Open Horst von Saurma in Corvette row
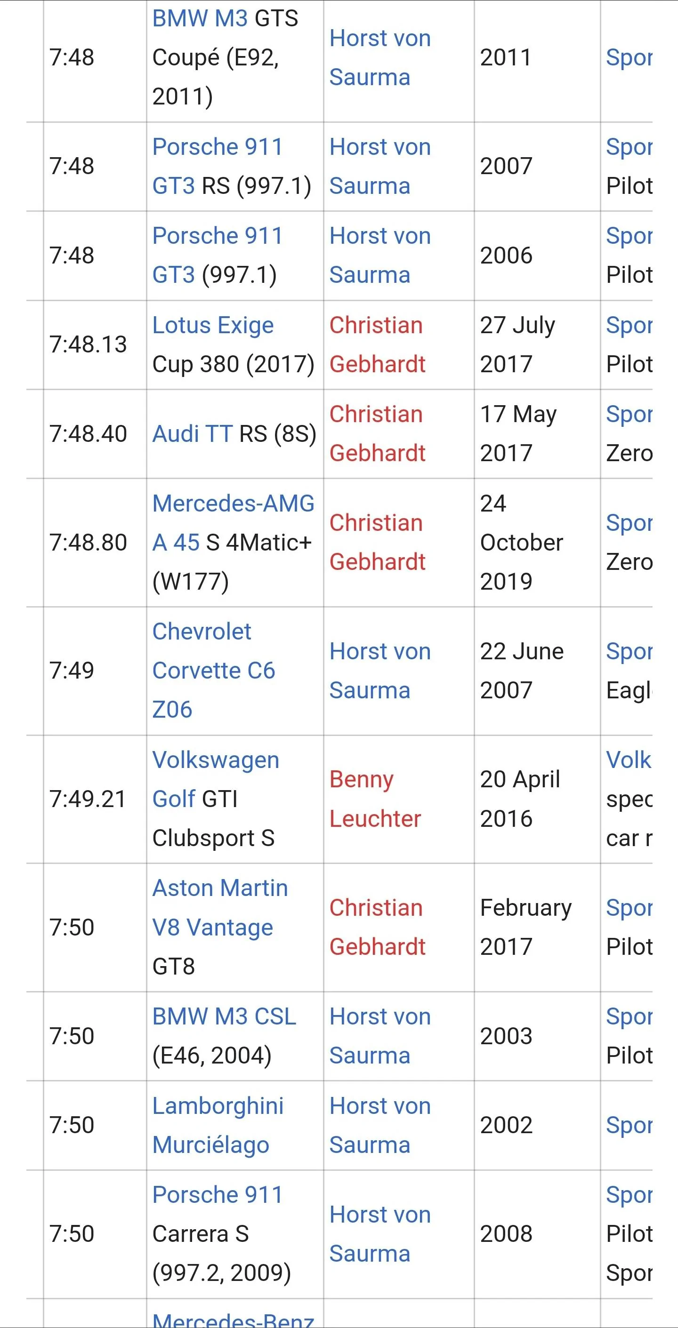Viewport: 678px width, 1328px height. (380, 671)
